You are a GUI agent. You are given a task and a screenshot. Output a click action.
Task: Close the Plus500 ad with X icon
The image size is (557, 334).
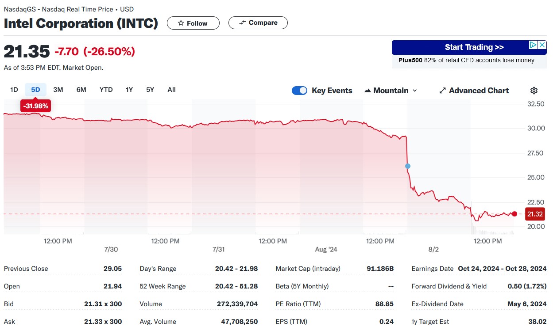click(542, 45)
